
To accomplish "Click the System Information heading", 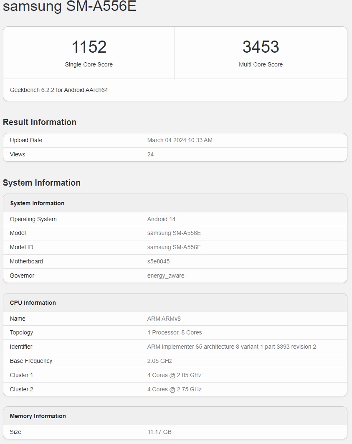I will (x=41, y=183).
